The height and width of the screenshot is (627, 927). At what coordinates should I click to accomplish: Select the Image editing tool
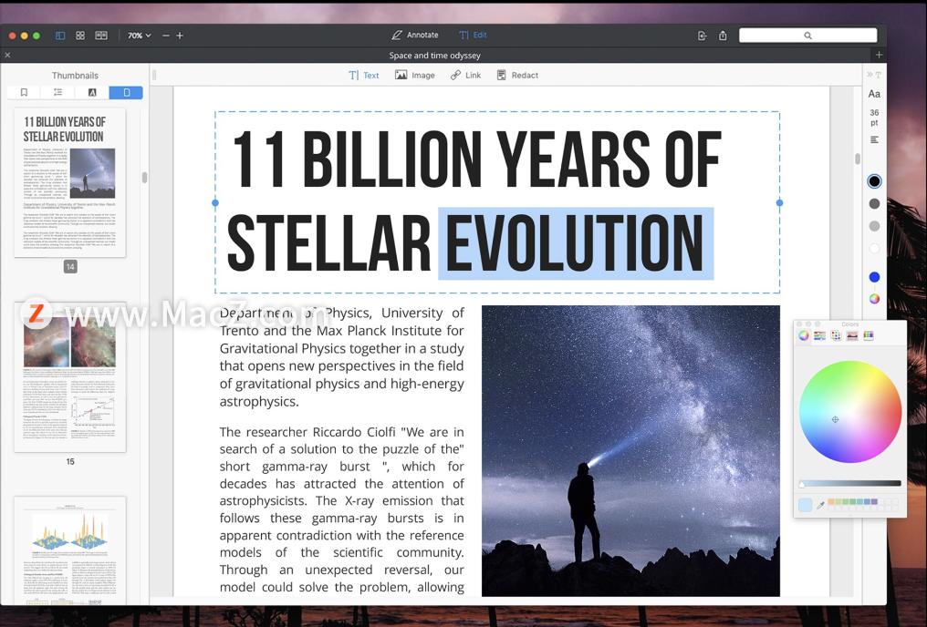pos(414,76)
